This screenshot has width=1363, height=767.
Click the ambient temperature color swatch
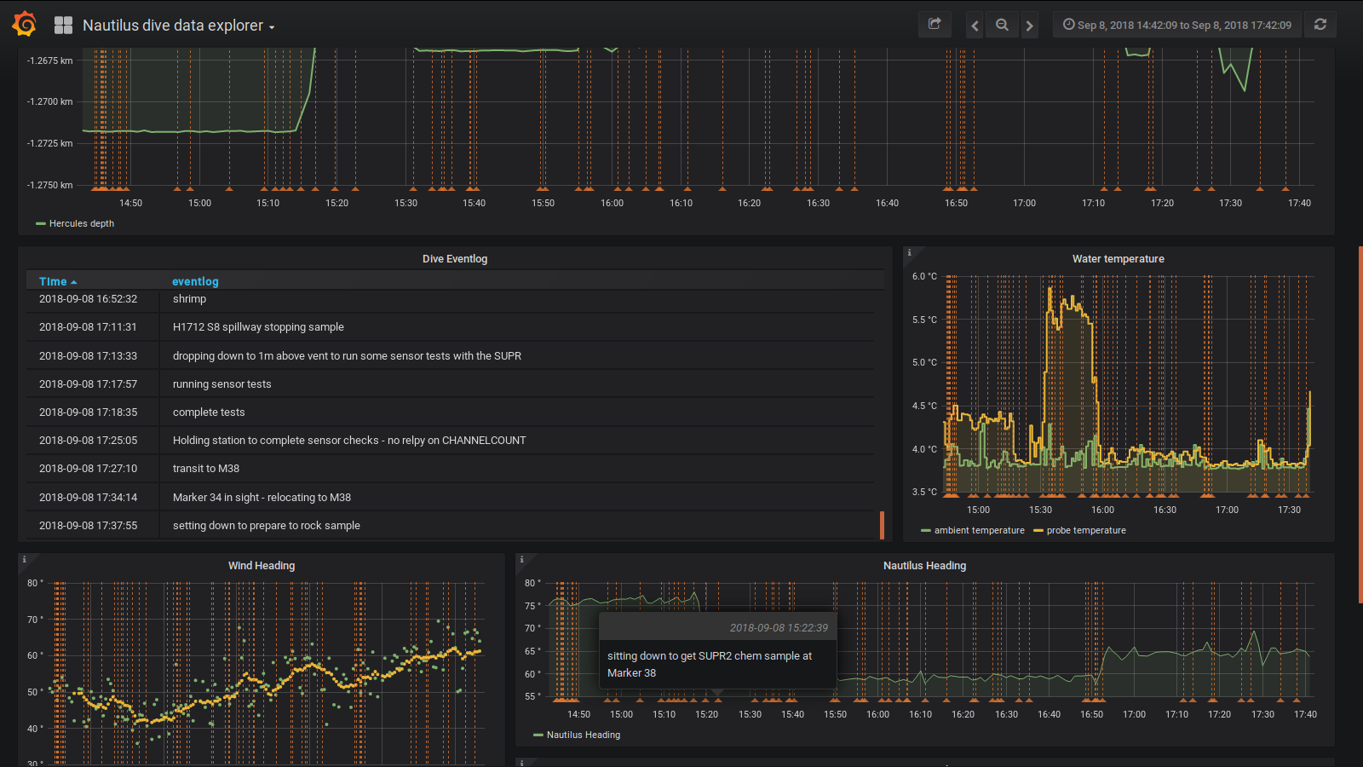(926, 531)
